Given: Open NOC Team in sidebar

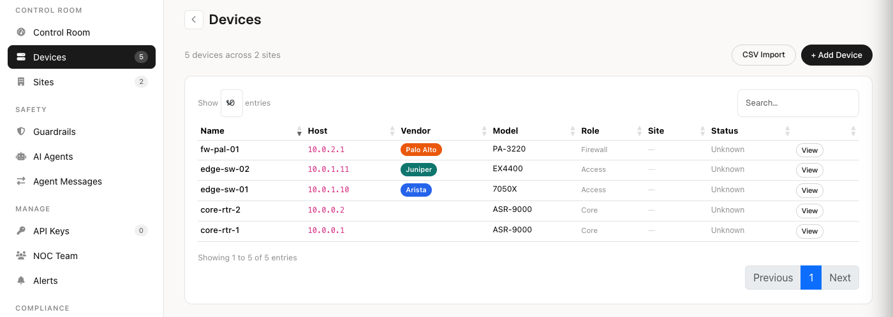Looking at the screenshot, I should click(x=82, y=256).
